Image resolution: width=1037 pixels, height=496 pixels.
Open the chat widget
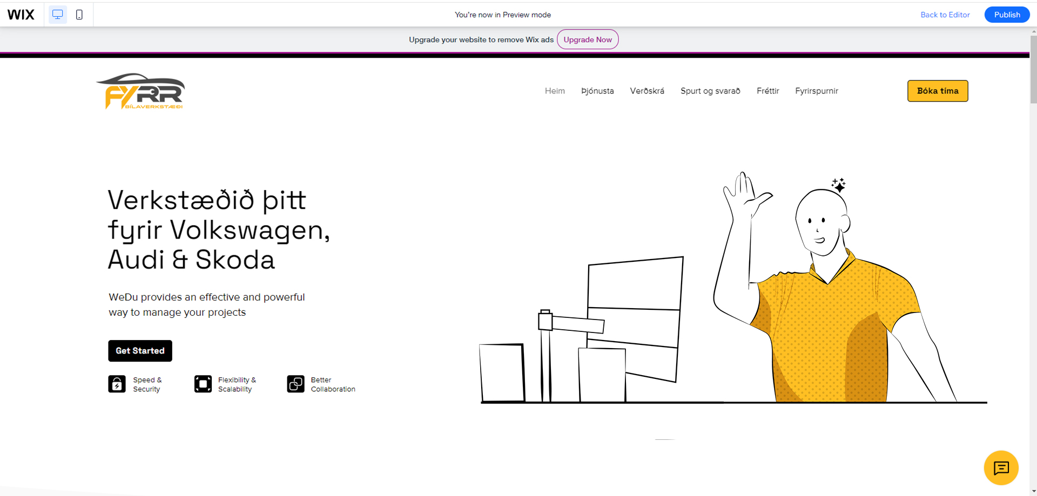1001,468
